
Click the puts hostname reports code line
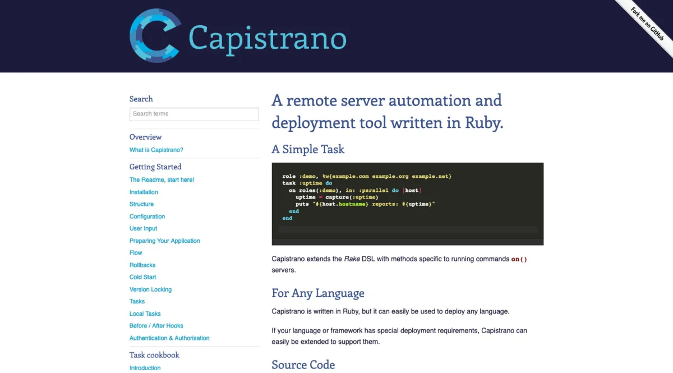coord(365,204)
